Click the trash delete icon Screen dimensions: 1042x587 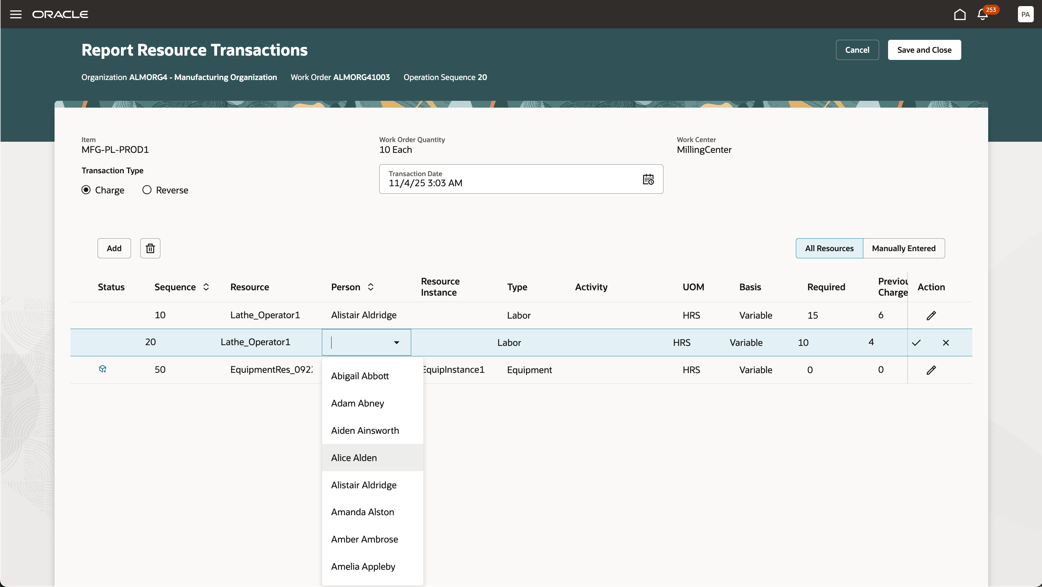point(150,248)
